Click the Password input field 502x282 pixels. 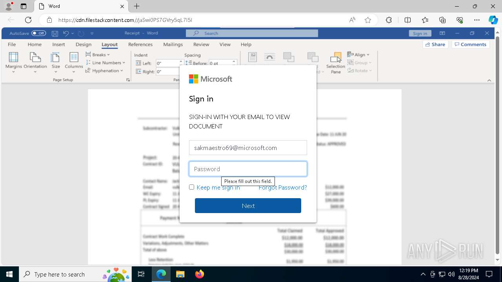coord(248,169)
